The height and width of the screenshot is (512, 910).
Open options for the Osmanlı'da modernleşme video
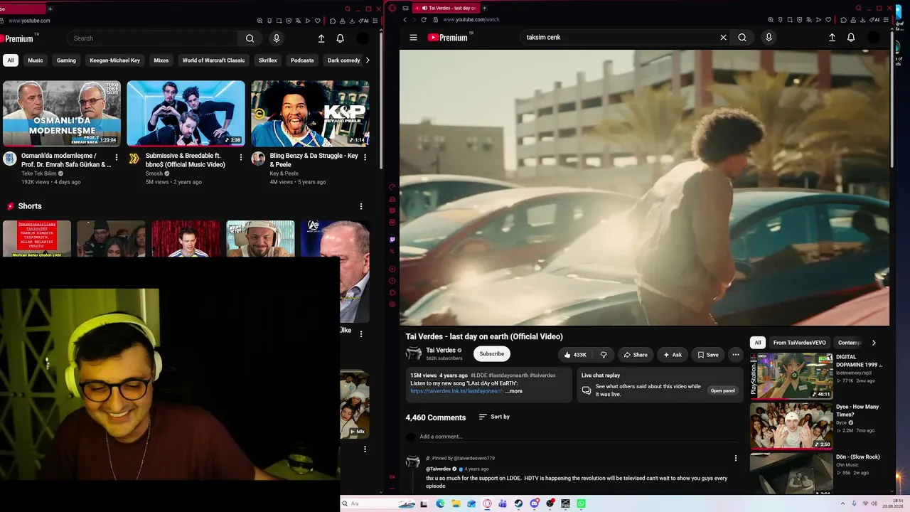click(117, 157)
